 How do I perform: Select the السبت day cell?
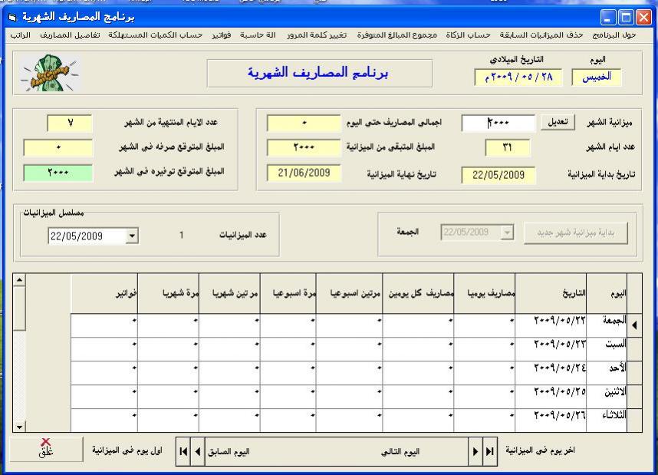pos(607,349)
